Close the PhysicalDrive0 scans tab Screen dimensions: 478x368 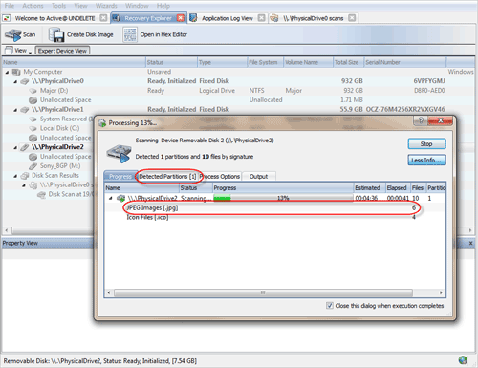[352, 18]
